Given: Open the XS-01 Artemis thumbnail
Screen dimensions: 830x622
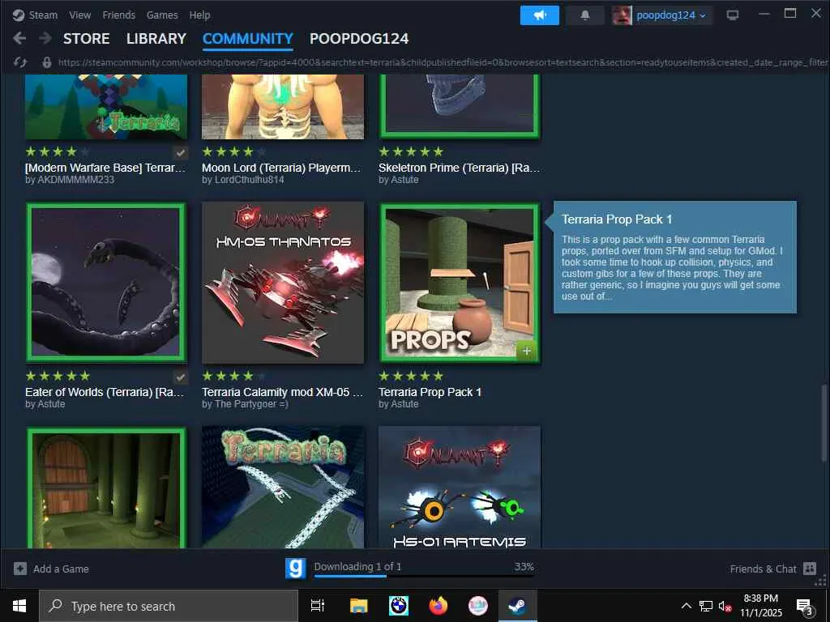Looking at the screenshot, I should coord(460,487).
